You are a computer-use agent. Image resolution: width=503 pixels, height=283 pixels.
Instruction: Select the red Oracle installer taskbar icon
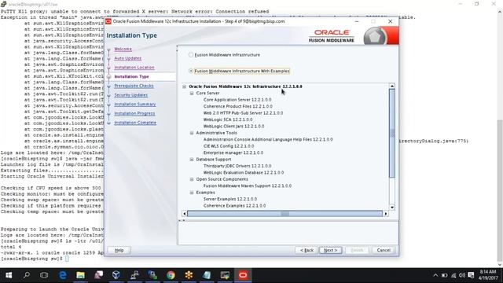coord(243,275)
